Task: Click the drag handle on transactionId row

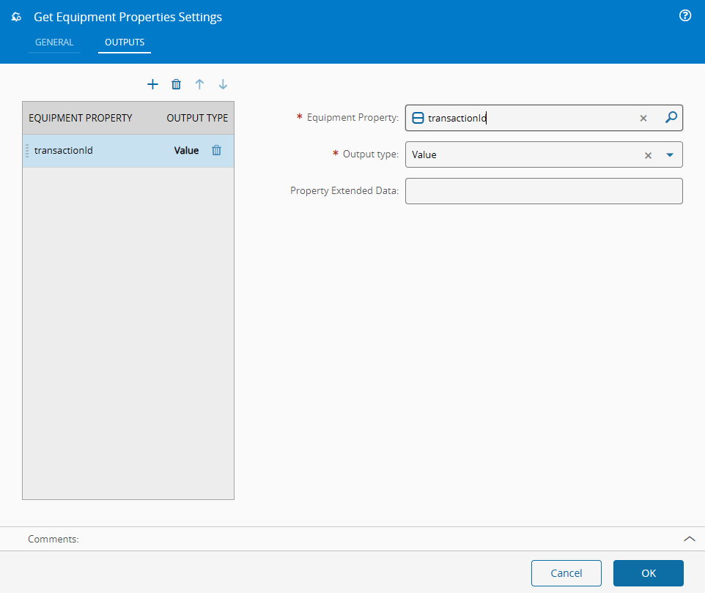Action: (27, 151)
